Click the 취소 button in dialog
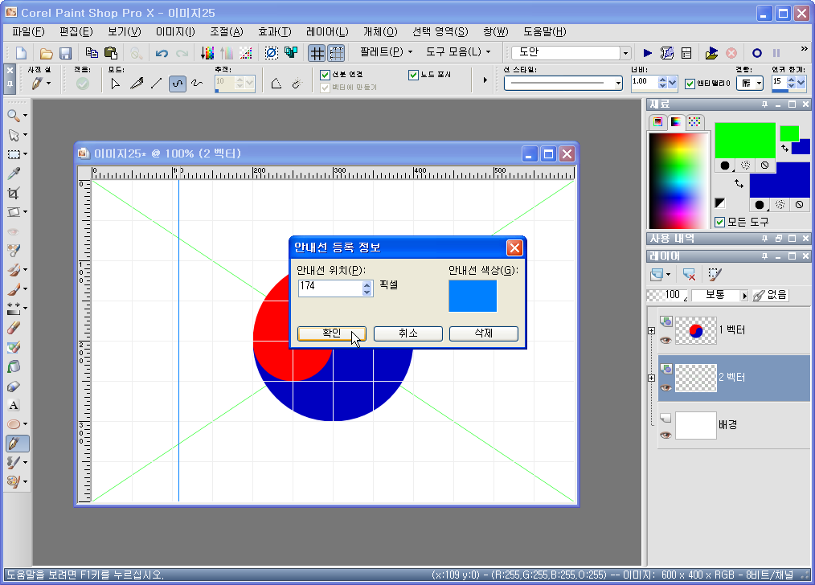Screen dimensions: 815x585 408,333
